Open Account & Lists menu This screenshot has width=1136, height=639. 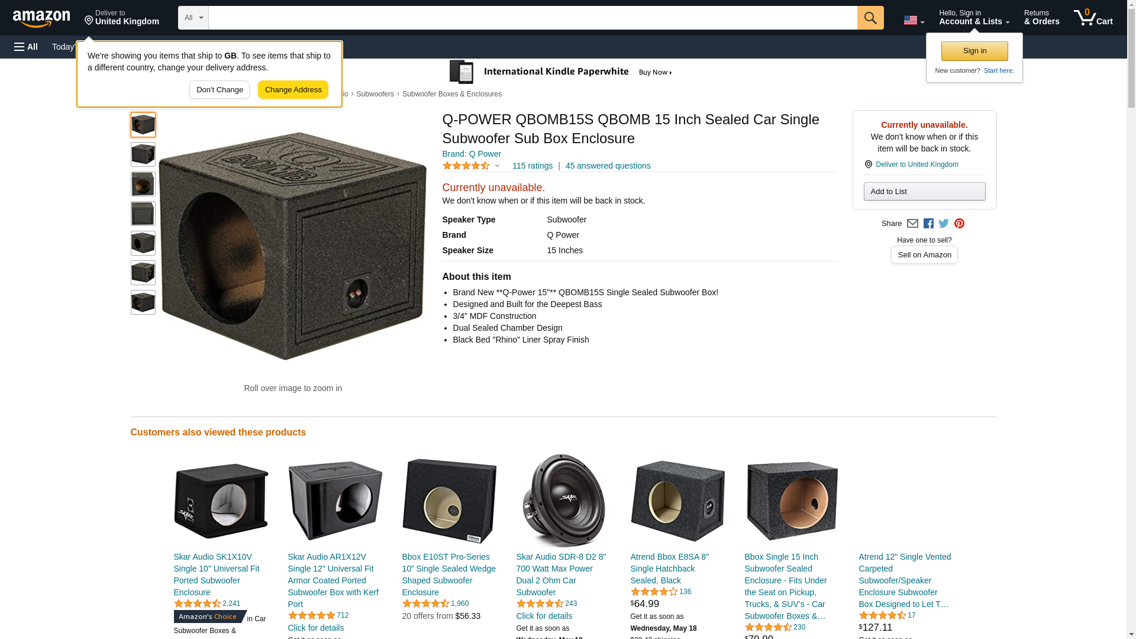pos(974,18)
